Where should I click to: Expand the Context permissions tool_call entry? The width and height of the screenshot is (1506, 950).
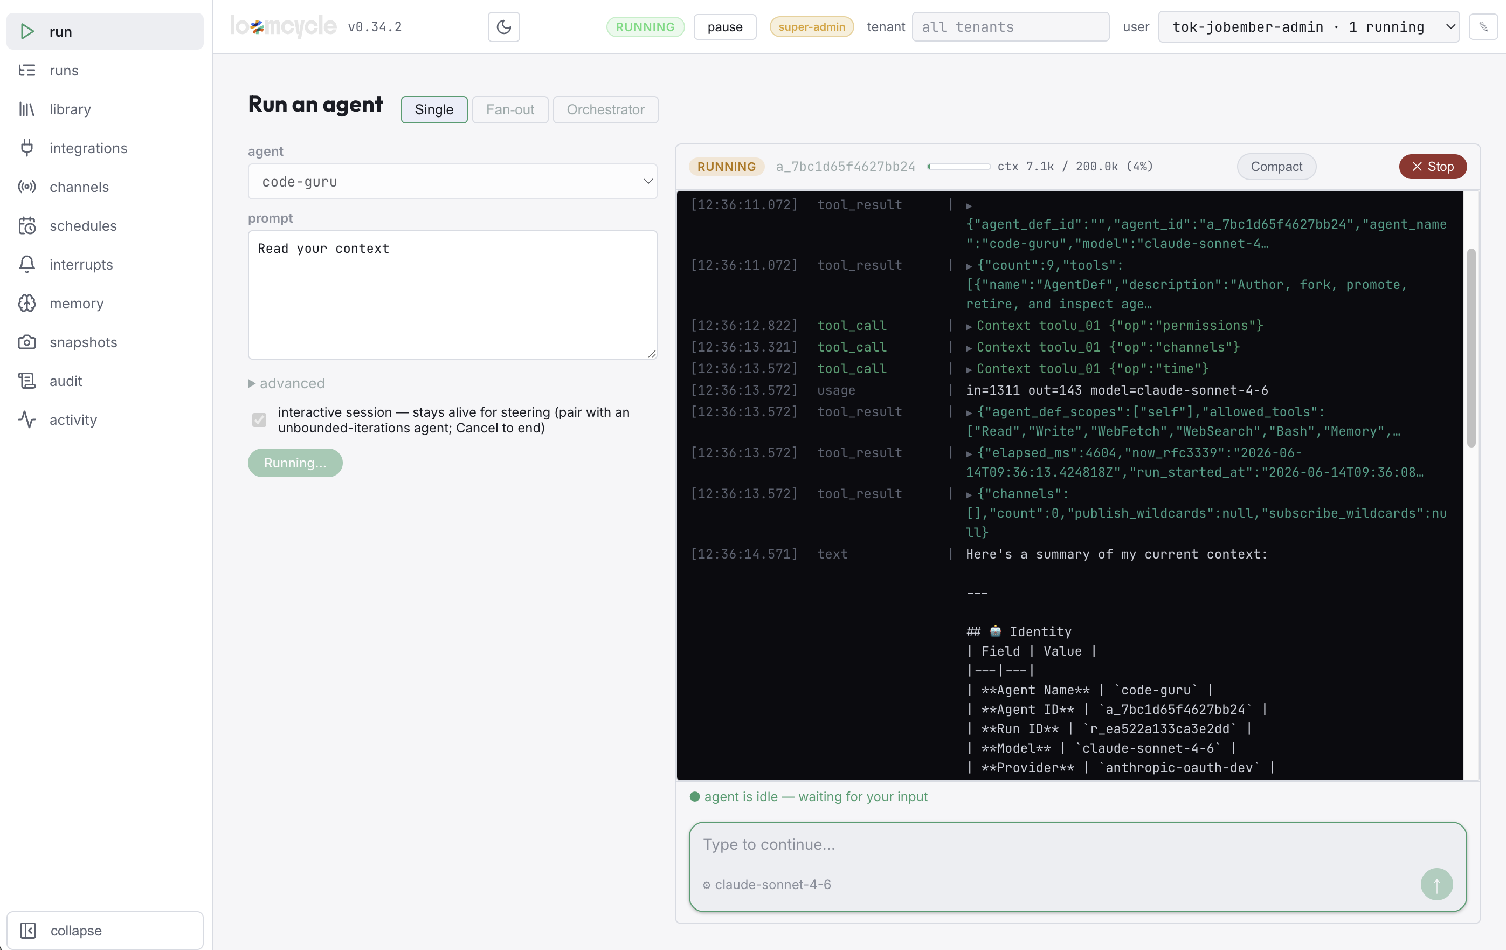969,326
